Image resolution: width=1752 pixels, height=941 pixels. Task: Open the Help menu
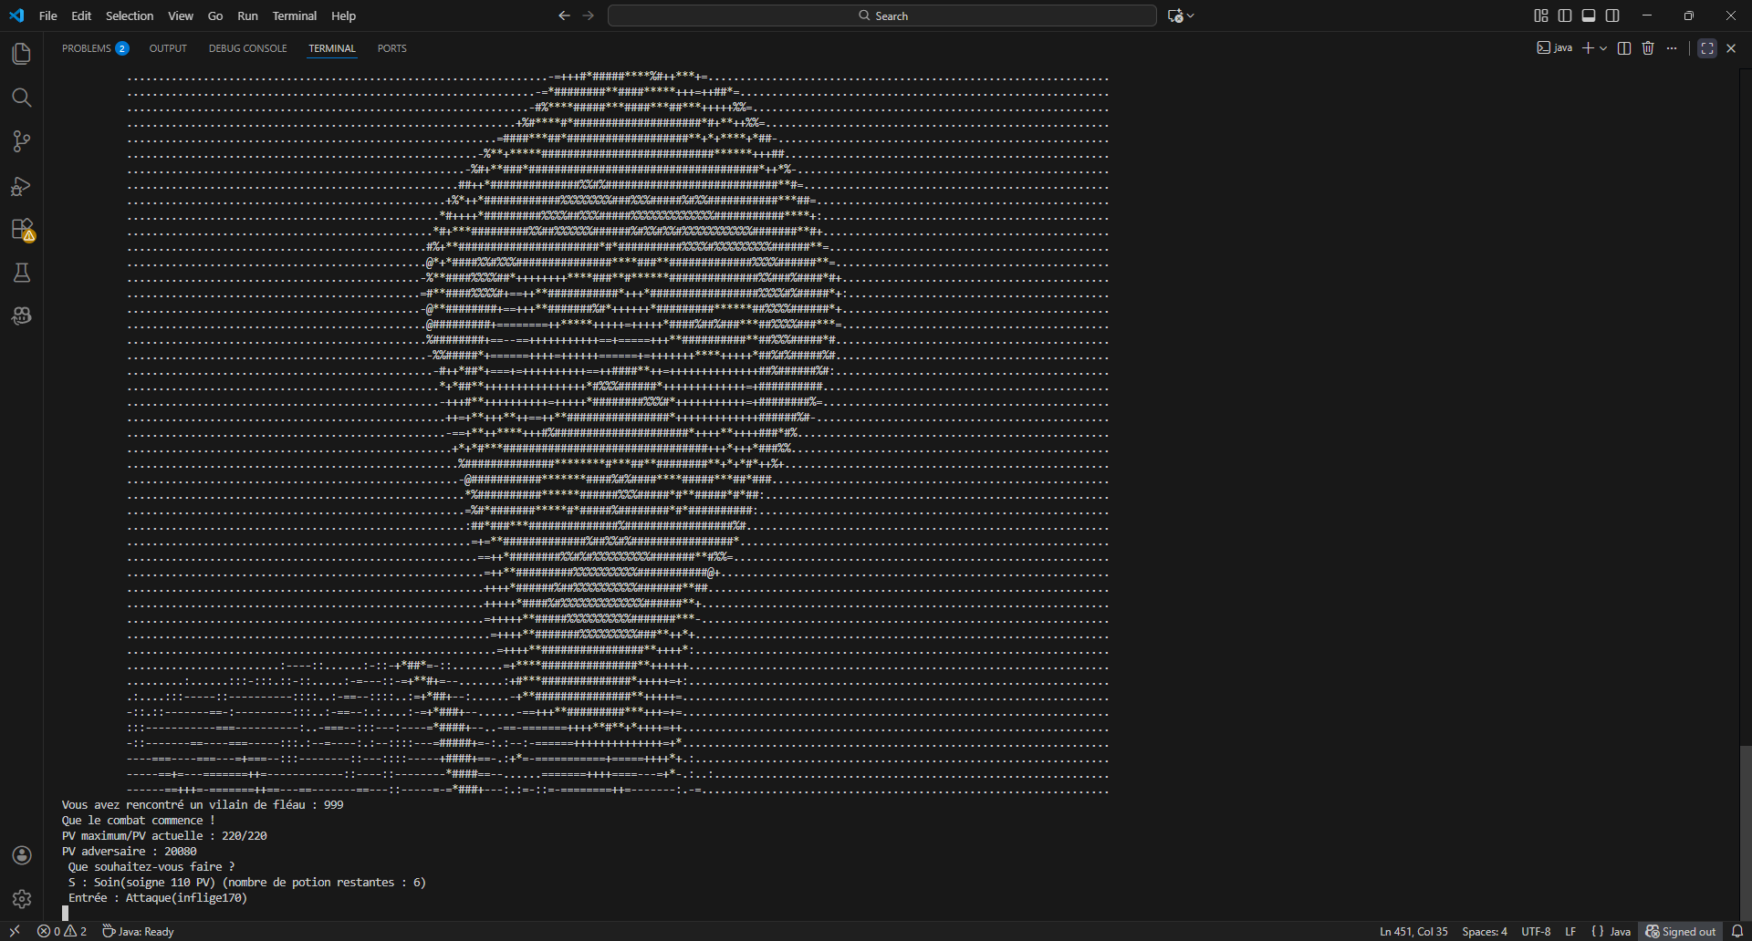point(343,16)
